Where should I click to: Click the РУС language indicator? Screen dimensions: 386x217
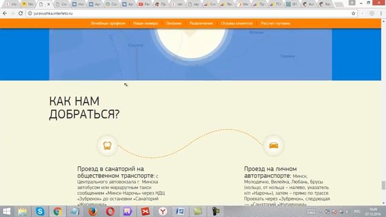click(x=357, y=212)
